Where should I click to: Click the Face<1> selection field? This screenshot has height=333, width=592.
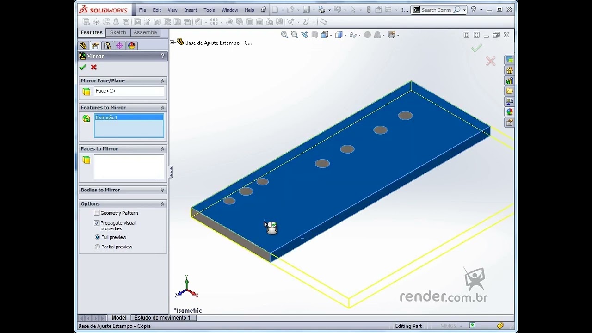129,91
